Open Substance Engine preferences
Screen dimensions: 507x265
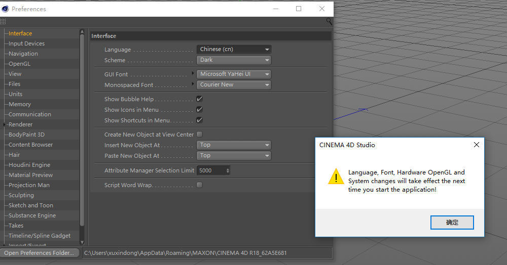(x=32, y=215)
